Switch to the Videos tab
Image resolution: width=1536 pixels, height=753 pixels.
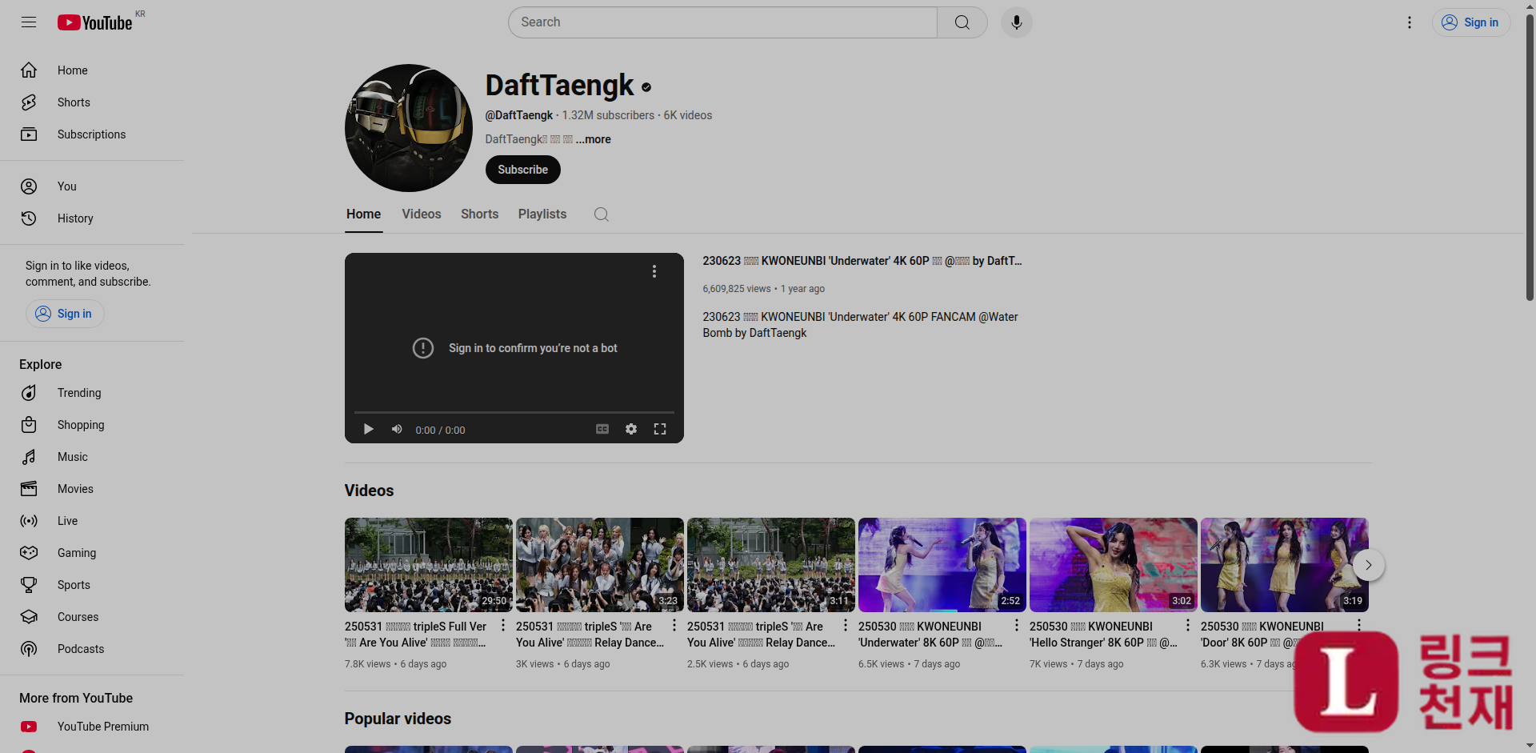(422, 214)
